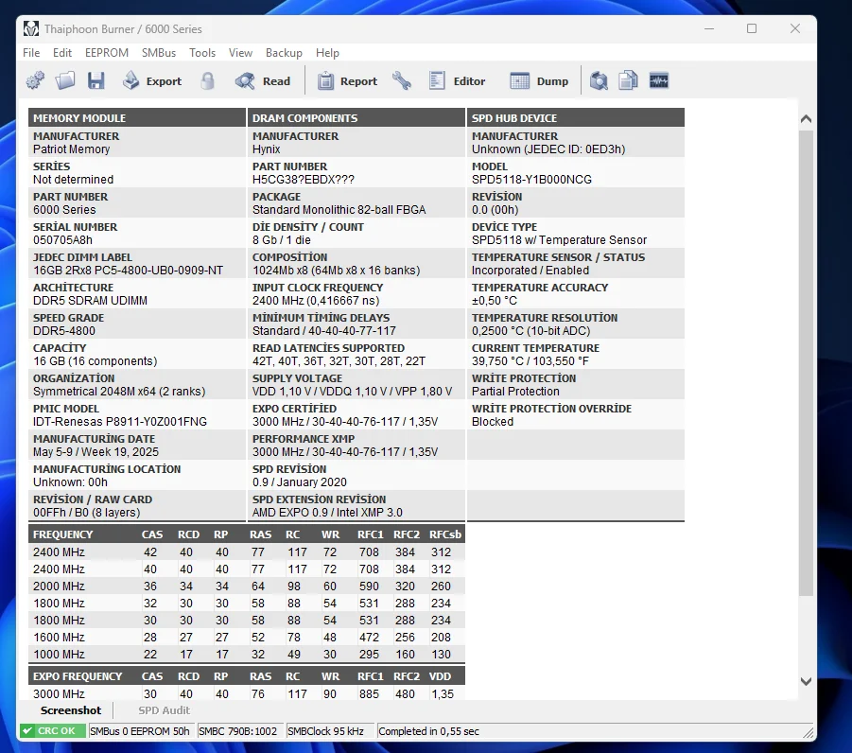This screenshot has width=852, height=753.
Task: Launch the SPD Editor
Action: [457, 81]
